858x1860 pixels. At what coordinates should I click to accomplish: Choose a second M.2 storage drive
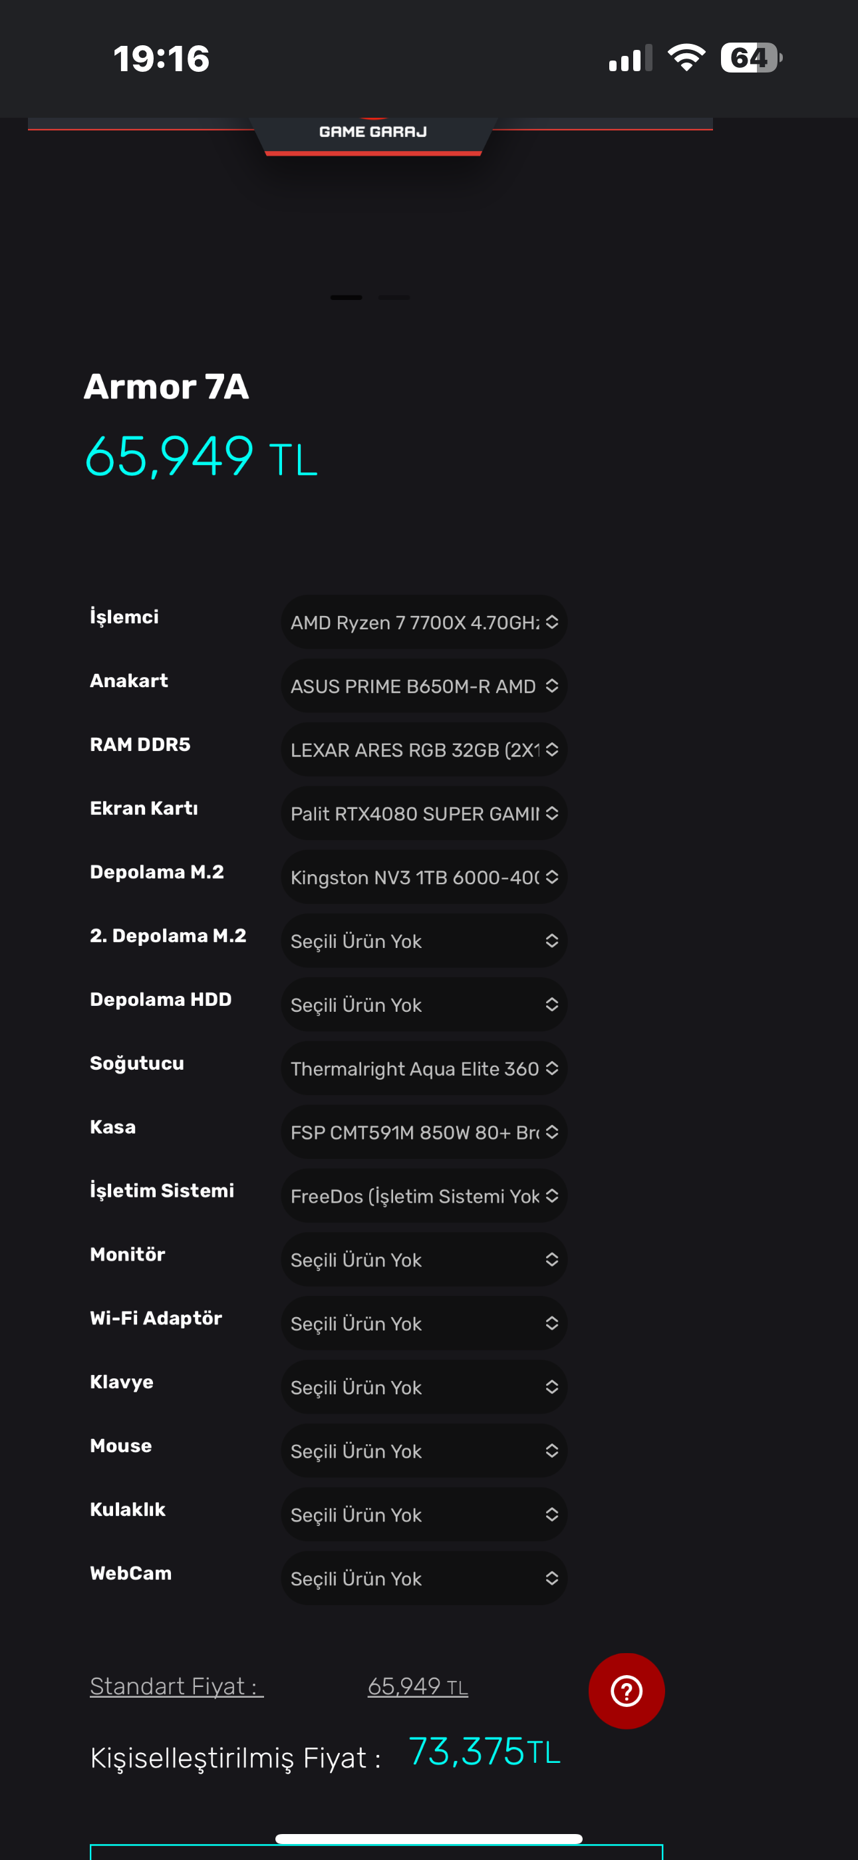[423, 941]
